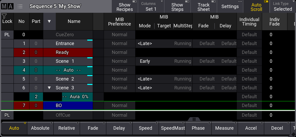Open the list menu icon beside MA logo
296x137 pixels.
(20, 6)
